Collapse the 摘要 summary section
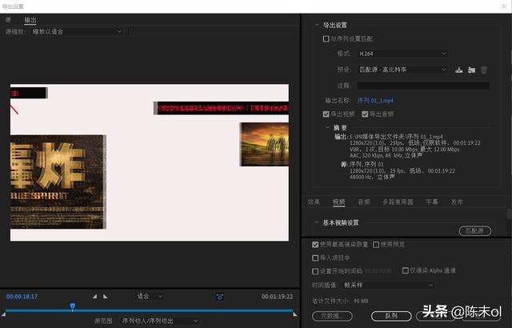Screen dimensions: 512x328 click(x=327, y=128)
